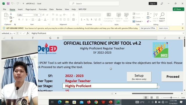Open Format as Table gallery
The height and width of the screenshot is (105, 186).
click(118, 17)
